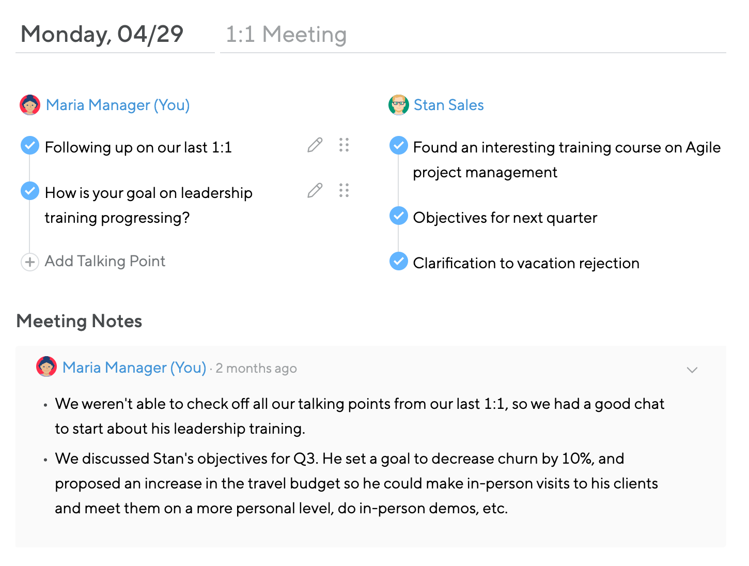Edit the leadership training talking point
749x566 pixels.
click(x=315, y=191)
